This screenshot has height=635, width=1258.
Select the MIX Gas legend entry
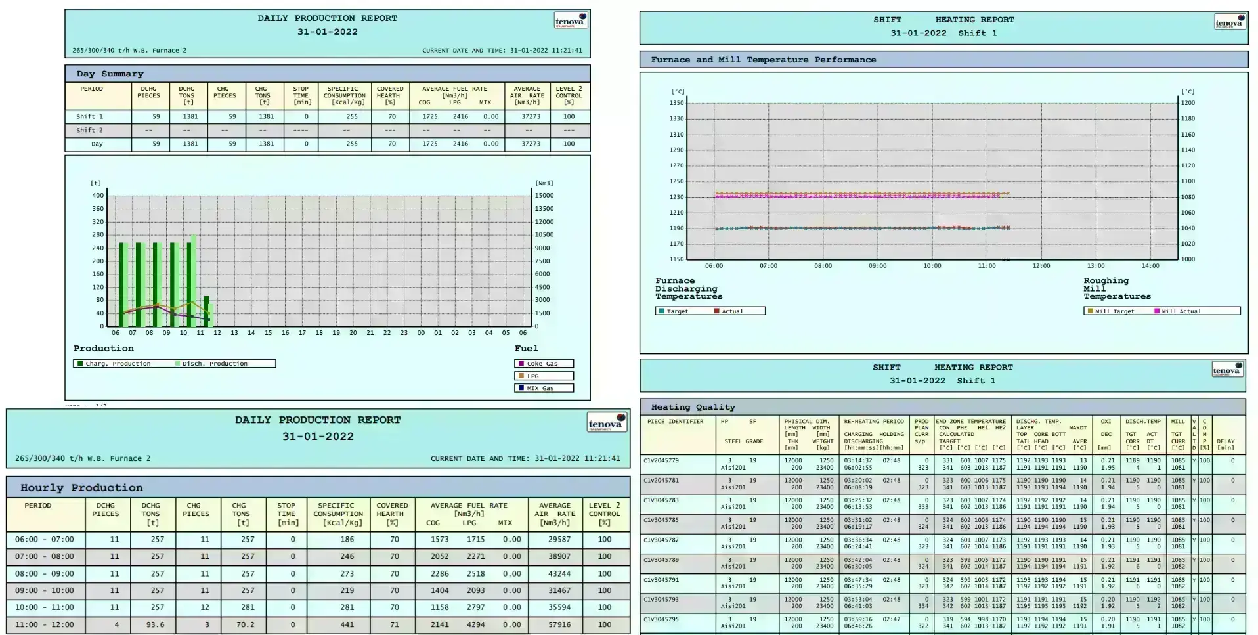pyautogui.click(x=544, y=388)
